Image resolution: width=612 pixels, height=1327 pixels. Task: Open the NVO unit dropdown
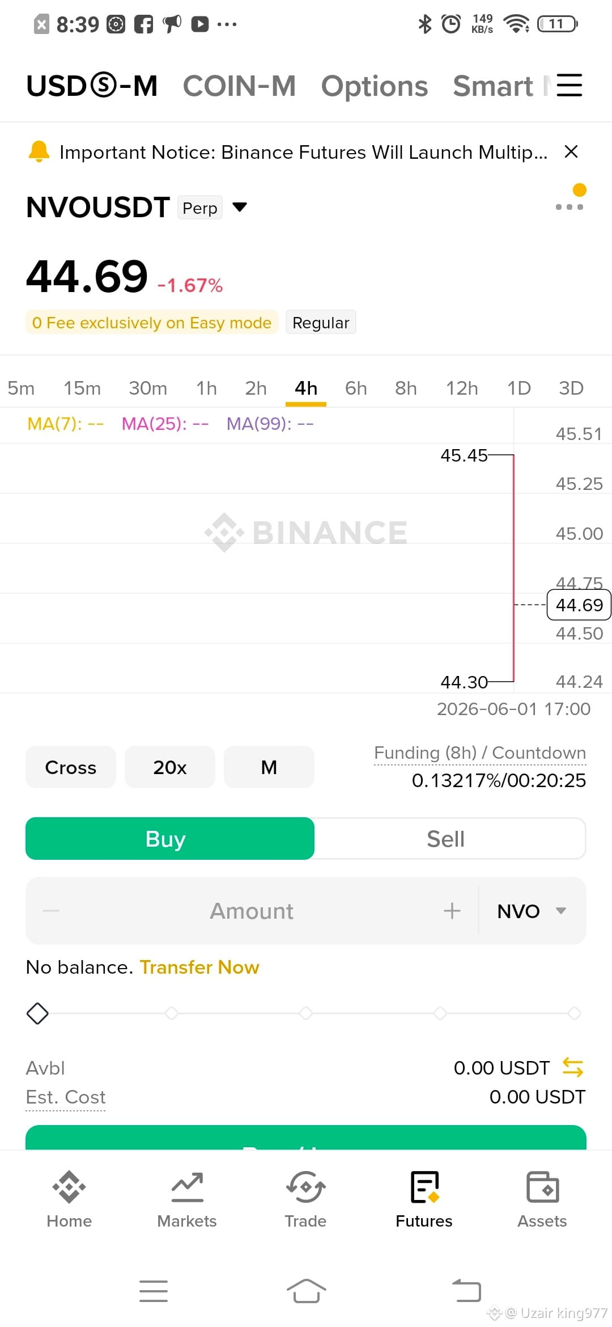[532, 911]
